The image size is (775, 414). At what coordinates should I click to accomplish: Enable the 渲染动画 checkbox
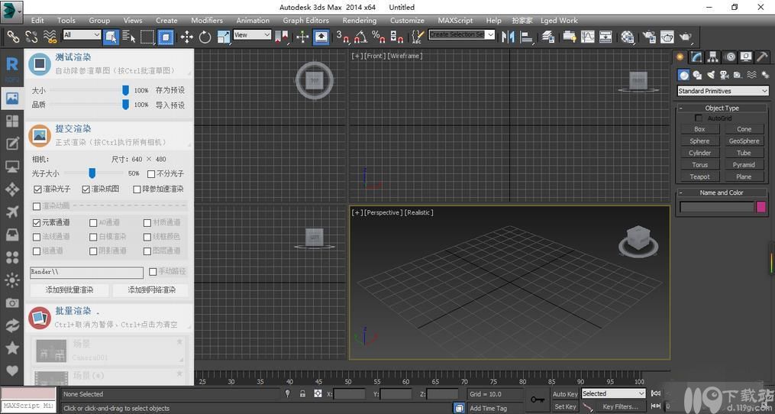(37, 205)
